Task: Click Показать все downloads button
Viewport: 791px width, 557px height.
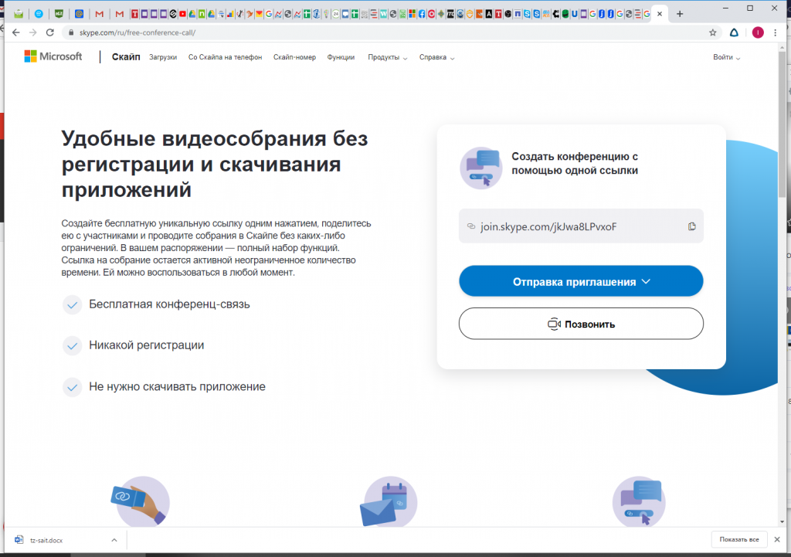Action: tap(739, 539)
